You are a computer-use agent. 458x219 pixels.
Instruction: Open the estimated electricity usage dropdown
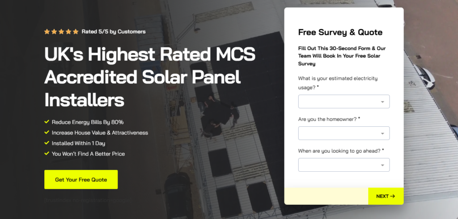tap(343, 102)
